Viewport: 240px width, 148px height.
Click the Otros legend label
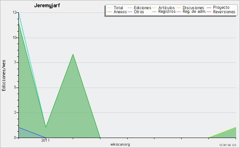coord(139,12)
